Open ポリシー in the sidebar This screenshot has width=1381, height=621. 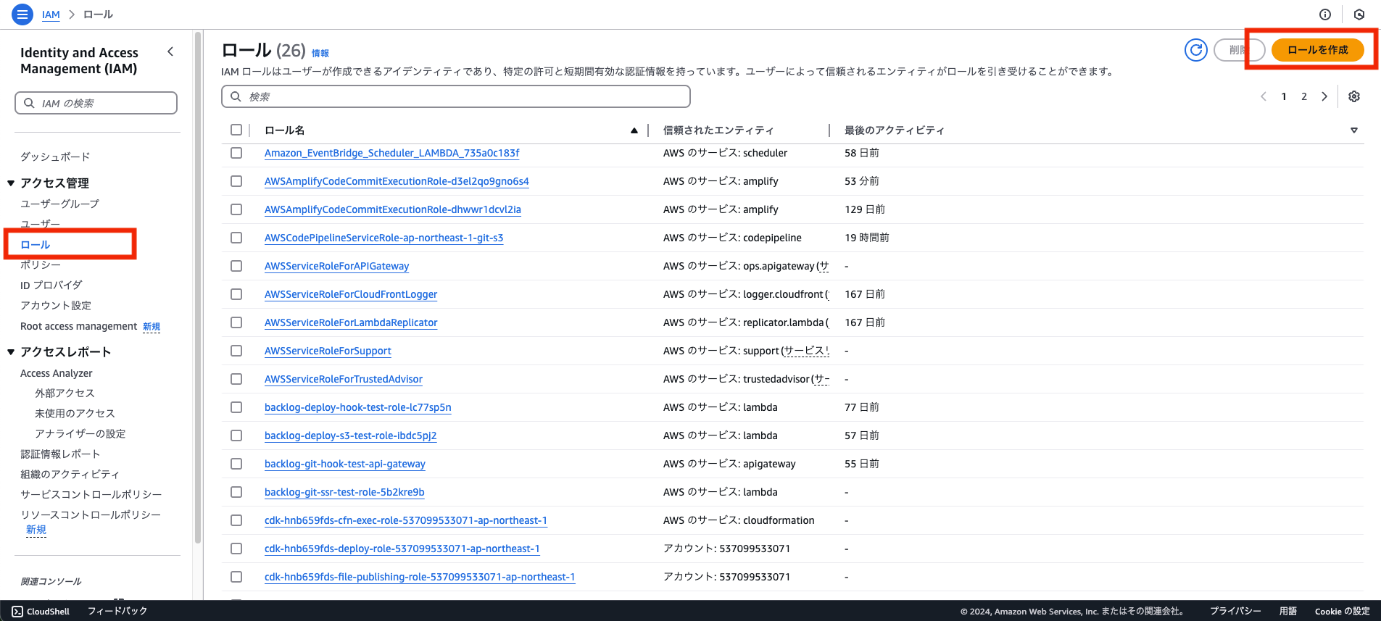click(41, 264)
